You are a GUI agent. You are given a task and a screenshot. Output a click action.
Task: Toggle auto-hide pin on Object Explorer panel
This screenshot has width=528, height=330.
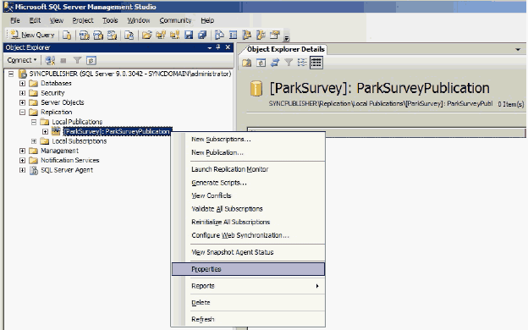point(218,47)
